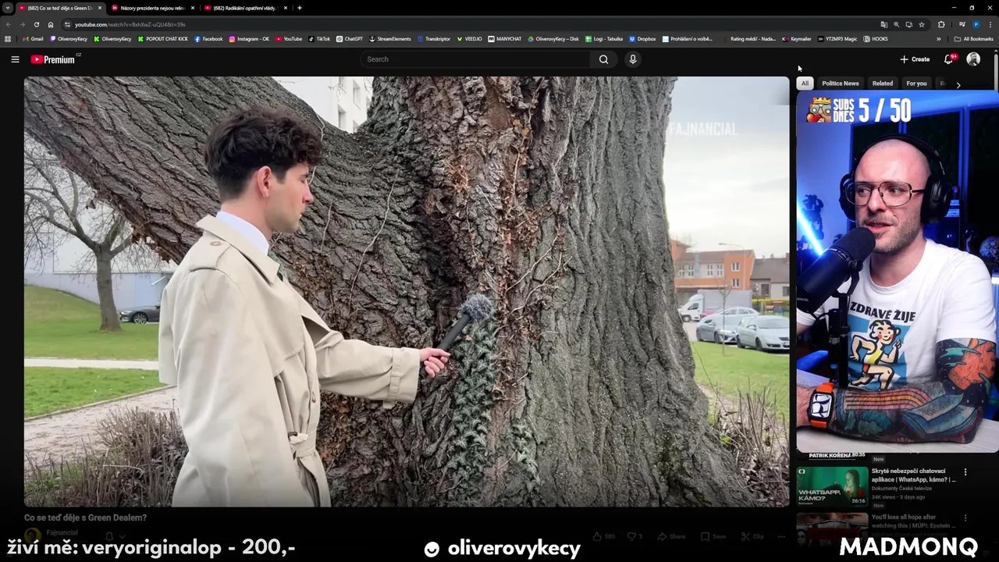
Task: Click the youtube.com address bar
Action: click(468, 24)
